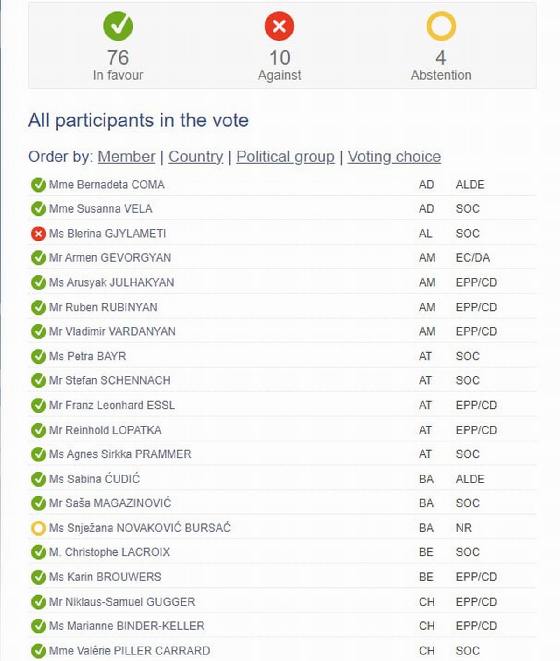
Task: Click red against icon beside Blerina GJYLAMETI
Action: [38, 234]
